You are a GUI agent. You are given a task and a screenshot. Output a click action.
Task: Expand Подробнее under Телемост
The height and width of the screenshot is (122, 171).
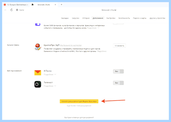point(50,86)
